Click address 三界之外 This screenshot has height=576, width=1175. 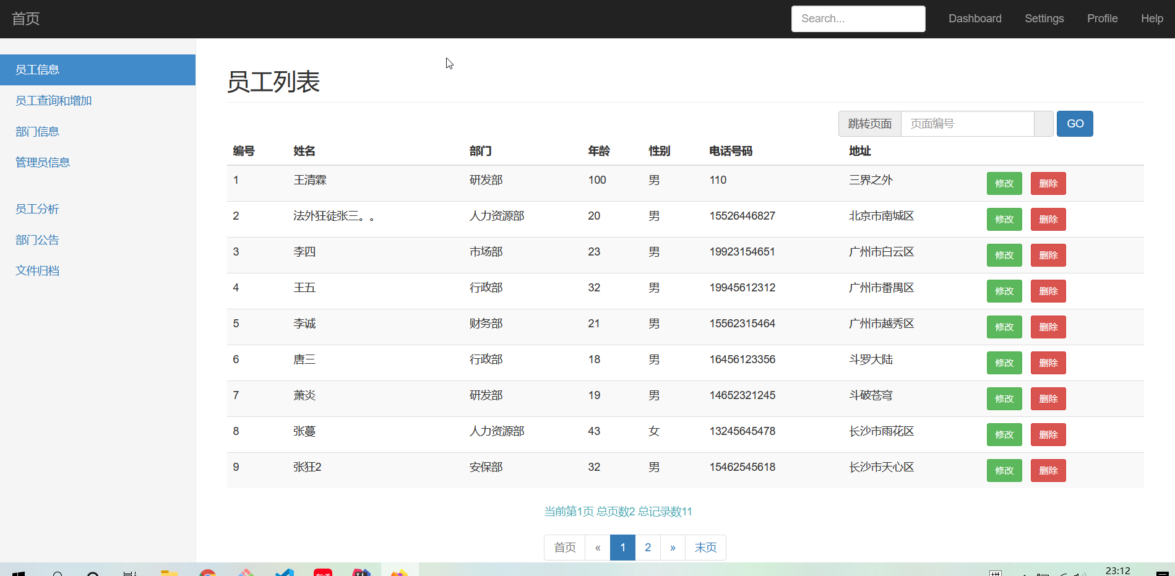pyautogui.click(x=871, y=180)
